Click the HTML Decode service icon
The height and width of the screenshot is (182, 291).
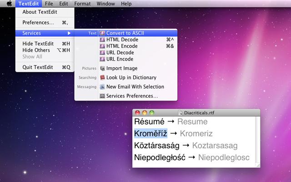tap(102, 40)
